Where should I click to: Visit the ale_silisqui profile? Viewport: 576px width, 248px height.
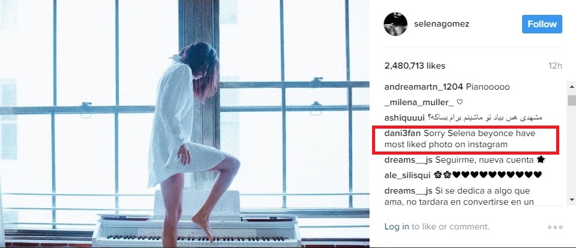pos(407,175)
